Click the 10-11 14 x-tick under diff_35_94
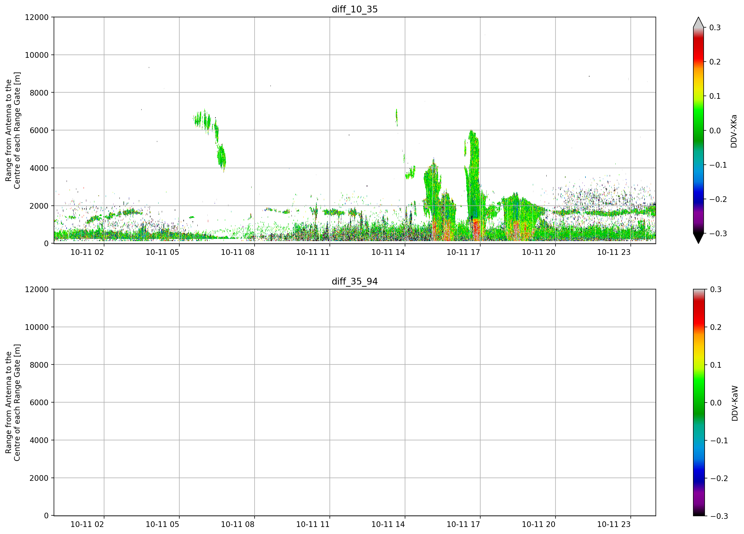 388,525
